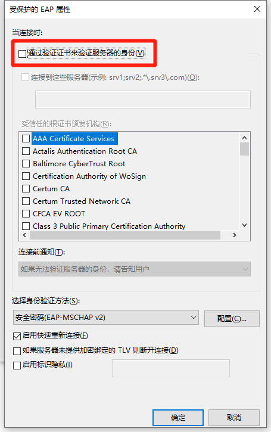Uncheck 启用快速重新连接 option

pyautogui.click(x=17, y=336)
